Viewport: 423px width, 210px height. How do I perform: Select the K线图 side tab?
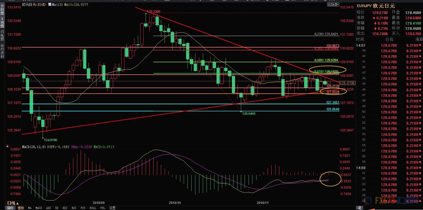[2, 23]
